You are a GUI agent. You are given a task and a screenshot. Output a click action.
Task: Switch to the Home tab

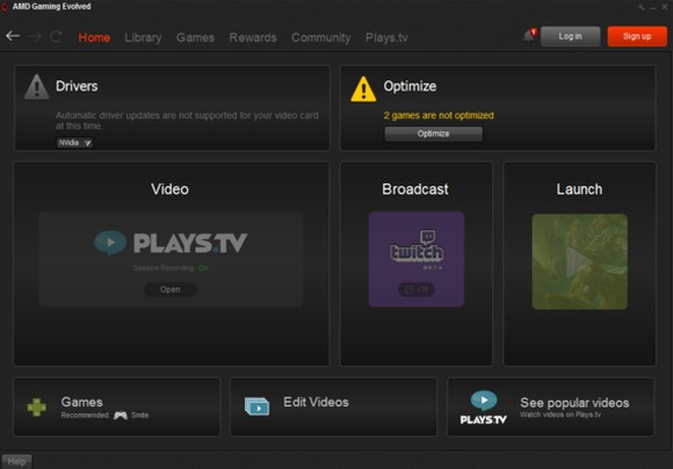(x=94, y=38)
